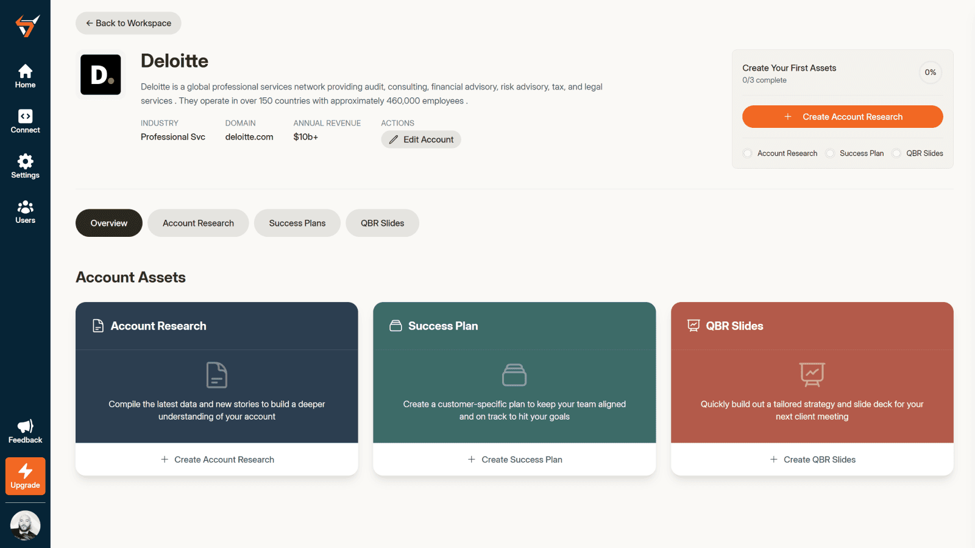Click the app logo in the sidebar
Viewport: 975px width, 548px height.
[27, 26]
